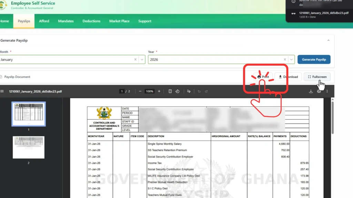
Task: Clear the 2026 year selection
Action: (285, 59)
